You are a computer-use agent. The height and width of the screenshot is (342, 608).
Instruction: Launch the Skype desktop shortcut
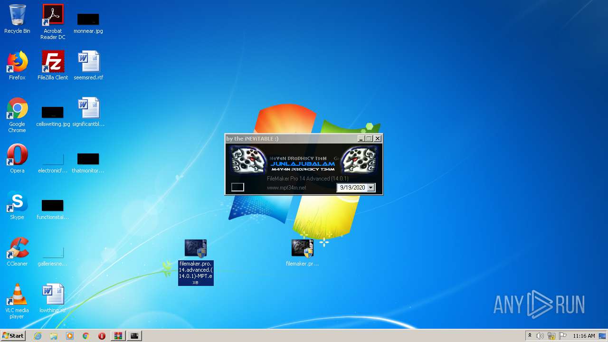click(x=17, y=205)
